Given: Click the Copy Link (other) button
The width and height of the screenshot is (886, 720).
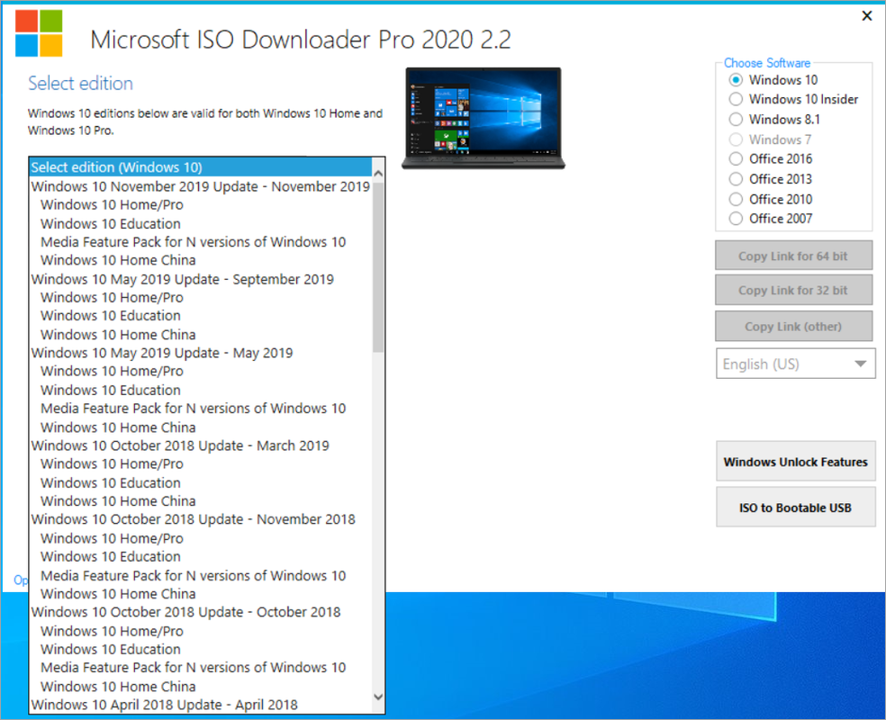Looking at the screenshot, I should 793,327.
